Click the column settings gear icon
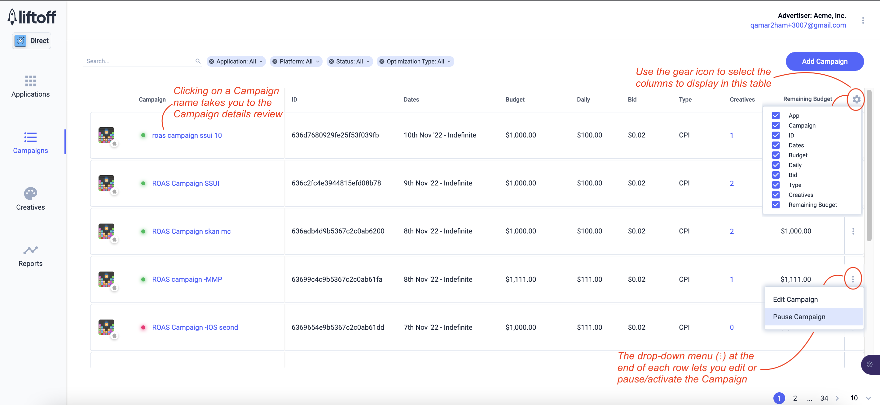The height and width of the screenshot is (405, 880). 856,99
